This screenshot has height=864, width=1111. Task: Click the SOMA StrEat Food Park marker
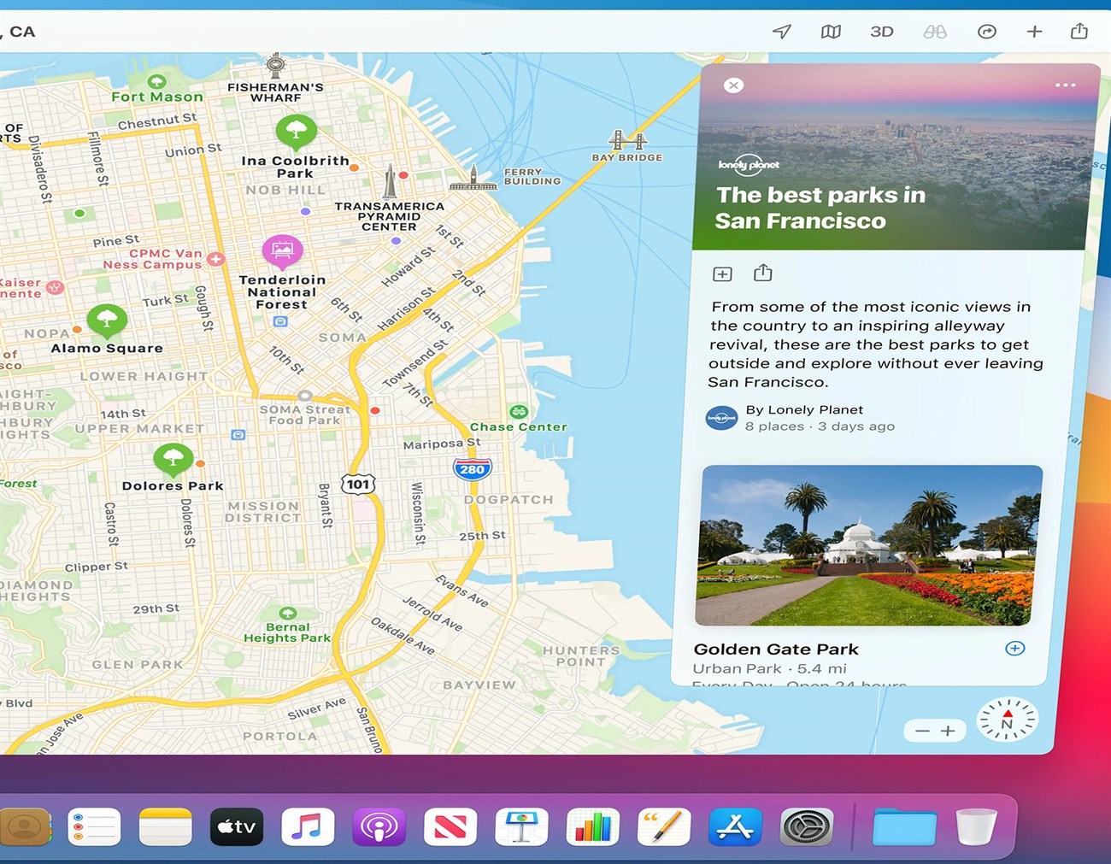[x=304, y=396]
